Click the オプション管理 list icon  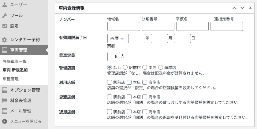[5, 90]
